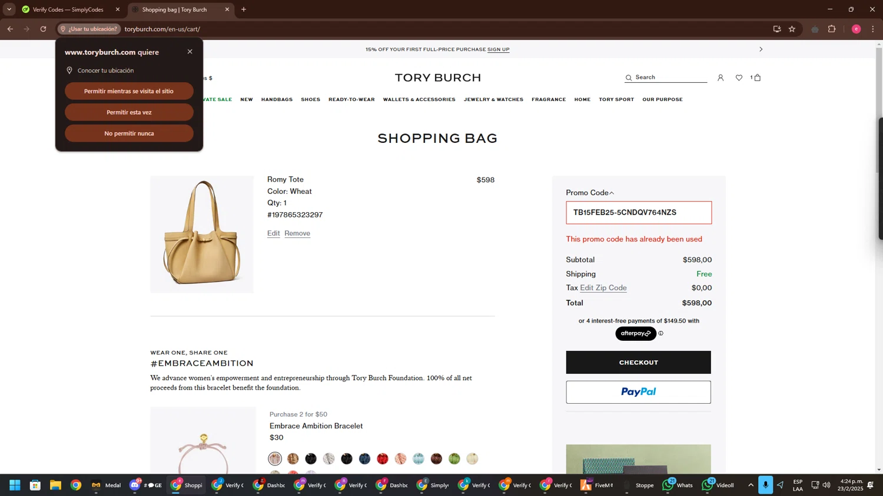The image size is (883, 496).
Task: Open Chrome profile avatar
Action: tap(856, 29)
